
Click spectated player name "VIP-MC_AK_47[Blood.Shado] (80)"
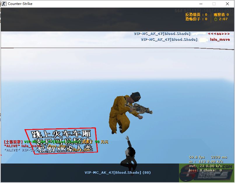[x=118, y=173]
